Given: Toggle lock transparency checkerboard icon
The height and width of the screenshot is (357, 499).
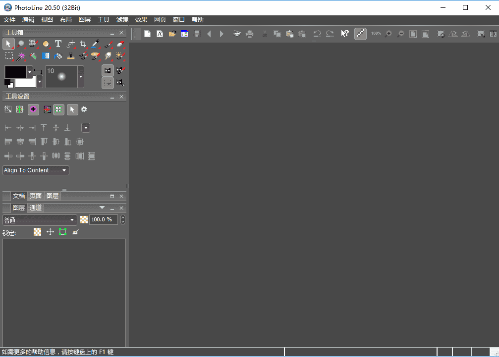Looking at the screenshot, I should [37, 232].
